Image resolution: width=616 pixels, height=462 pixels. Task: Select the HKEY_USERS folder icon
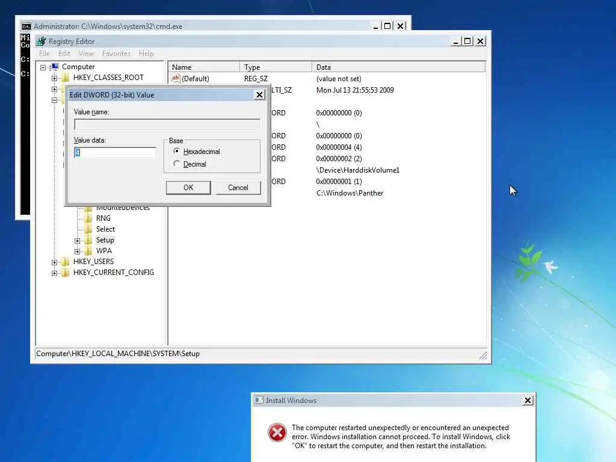coord(65,262)
